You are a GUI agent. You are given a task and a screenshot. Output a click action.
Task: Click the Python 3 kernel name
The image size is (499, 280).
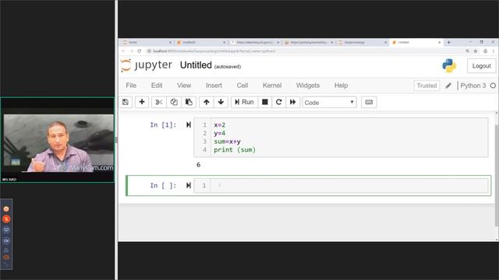click(473, 86)
